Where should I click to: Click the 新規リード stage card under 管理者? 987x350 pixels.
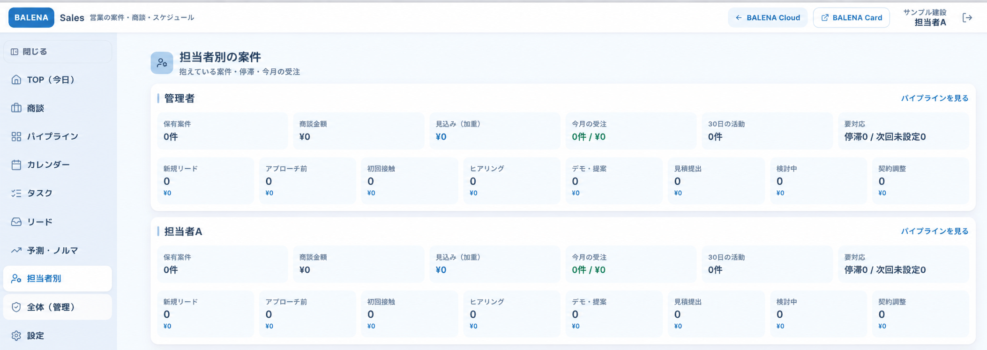205,181
